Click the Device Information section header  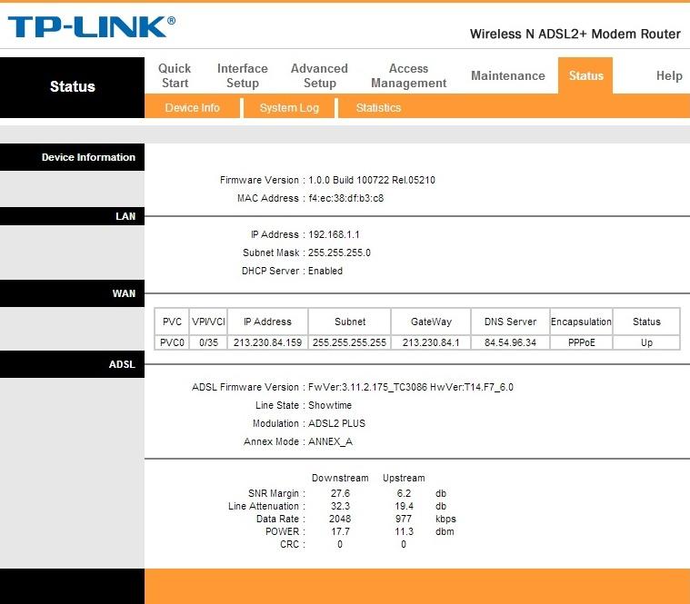87,157
